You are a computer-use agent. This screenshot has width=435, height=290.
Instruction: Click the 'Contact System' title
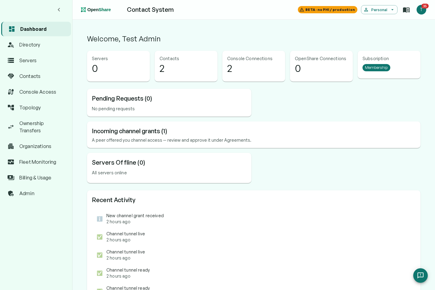[x=150, y=10]
